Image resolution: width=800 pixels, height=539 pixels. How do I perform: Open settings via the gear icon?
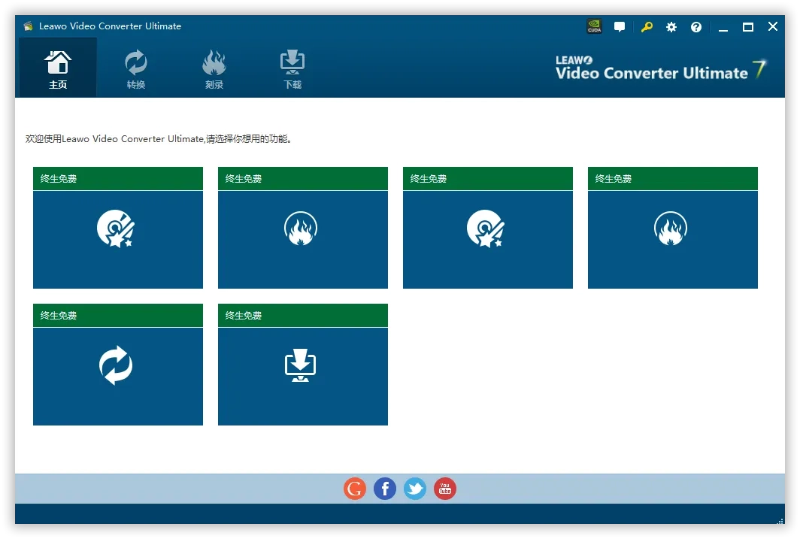[x=671, y=27]
